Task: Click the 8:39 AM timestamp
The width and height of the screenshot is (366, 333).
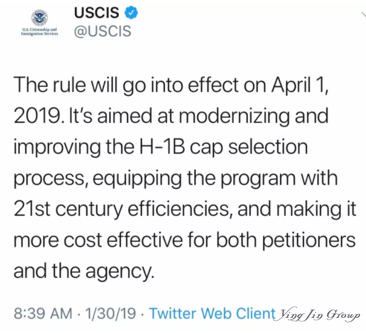Action: pyautogui.click(x=43, y=313)
